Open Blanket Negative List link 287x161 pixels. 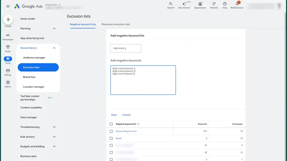[x=126, y=131]
